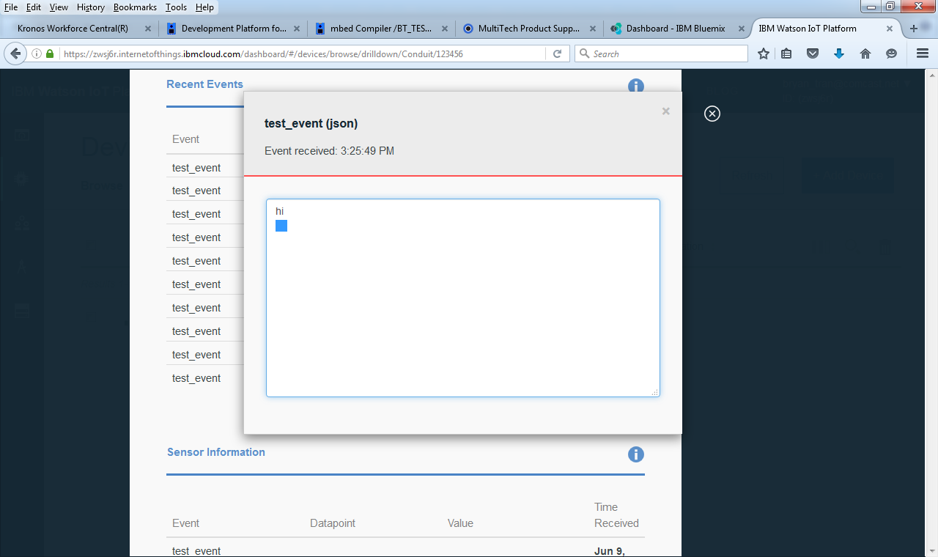Save page to Pocket
This screenshot has height=557, width=938.
click(813, 54)
